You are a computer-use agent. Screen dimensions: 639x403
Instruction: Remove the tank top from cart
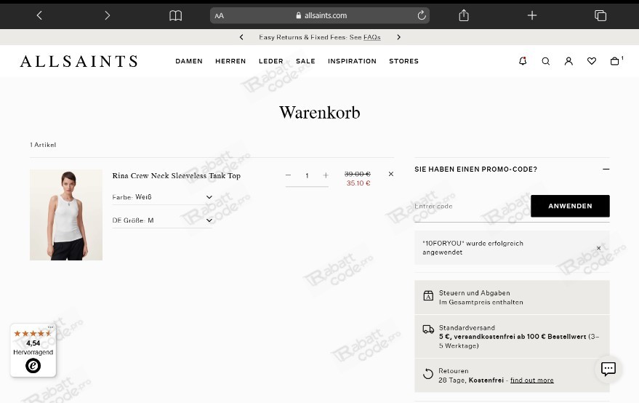click(x=391, y=174)
